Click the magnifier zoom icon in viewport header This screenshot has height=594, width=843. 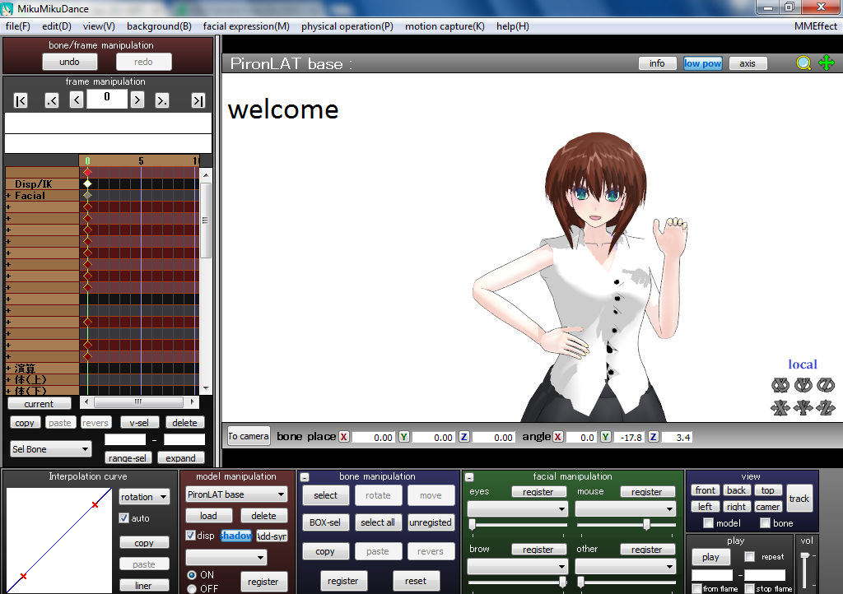click(803, 62)
